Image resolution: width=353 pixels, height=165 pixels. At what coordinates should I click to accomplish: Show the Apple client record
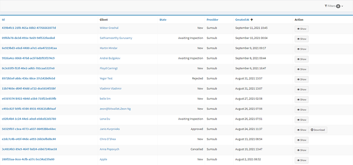pos(302,160)
